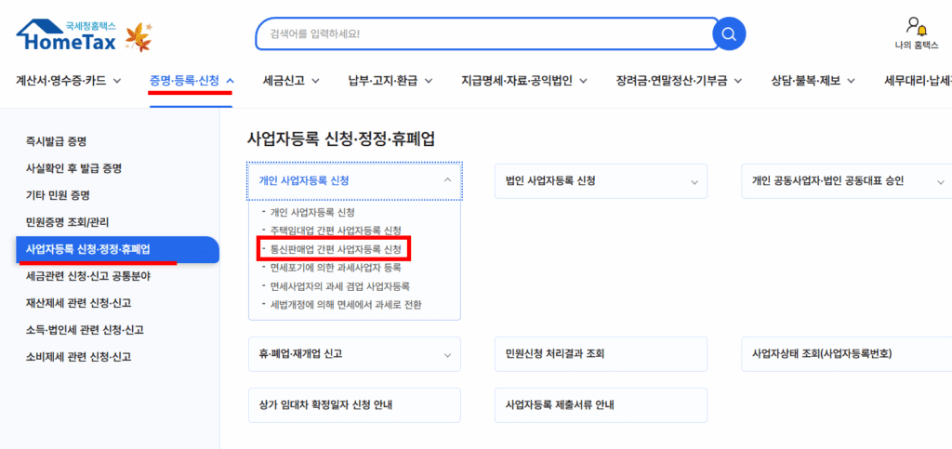This screenshot has width=952, height=449.
Task: Open 납부·고지·환급 menu
Action: (x=382, y=81)
